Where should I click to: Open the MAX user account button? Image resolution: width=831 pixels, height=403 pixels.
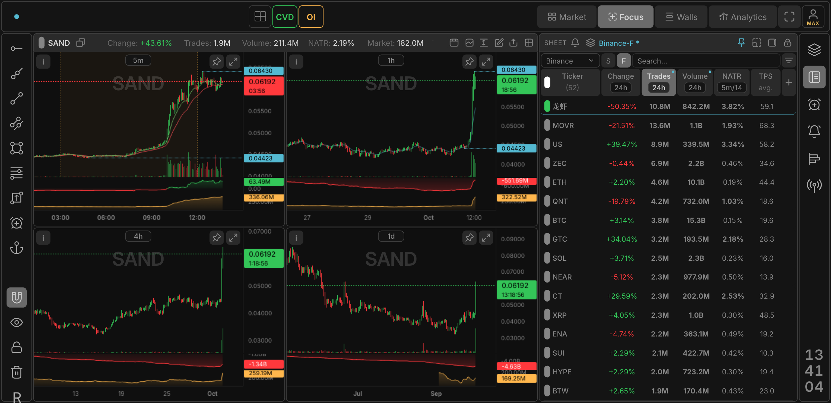813,17
